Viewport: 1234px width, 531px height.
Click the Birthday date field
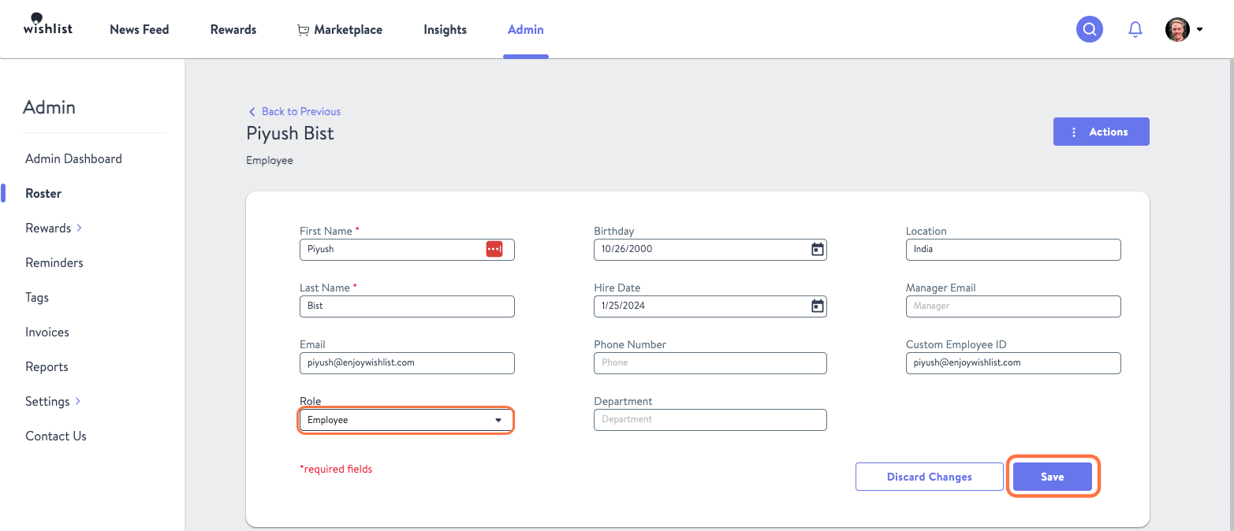pos(710,250)
